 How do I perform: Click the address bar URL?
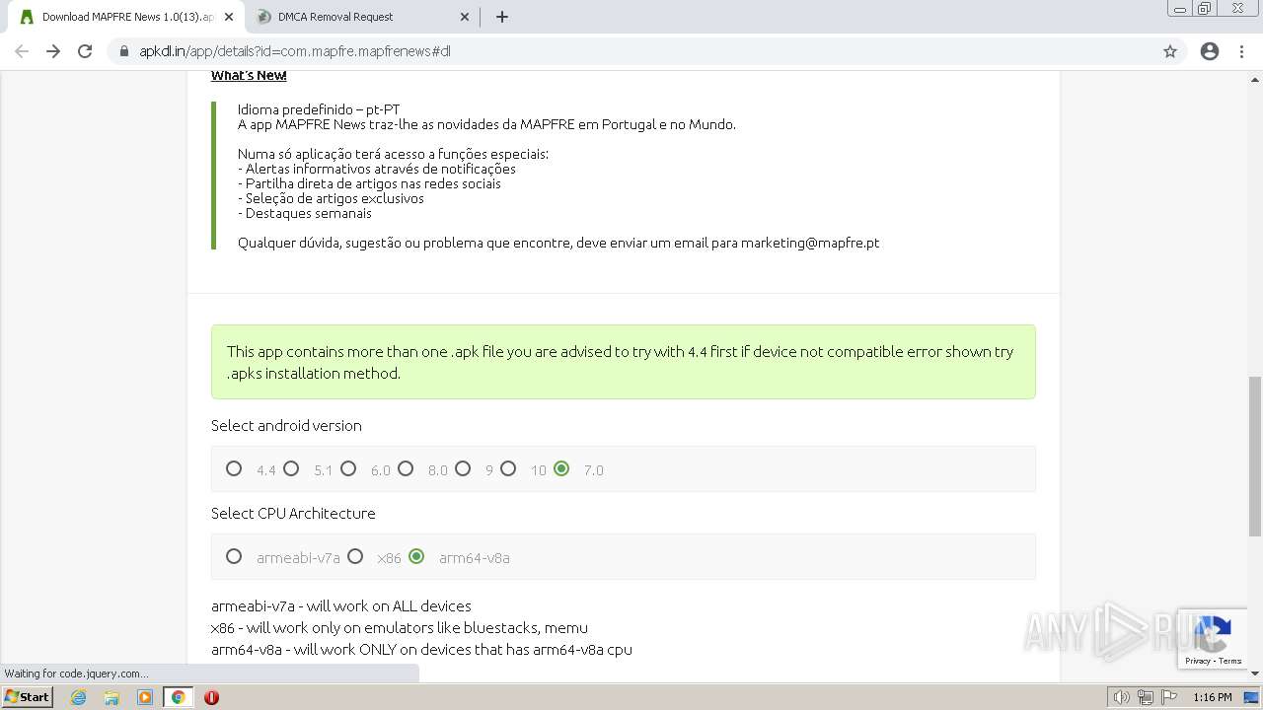tap(295, 51)
